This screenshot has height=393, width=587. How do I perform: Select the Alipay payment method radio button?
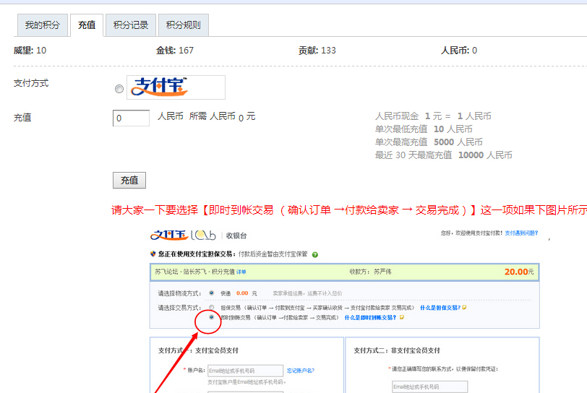(119, 89)
